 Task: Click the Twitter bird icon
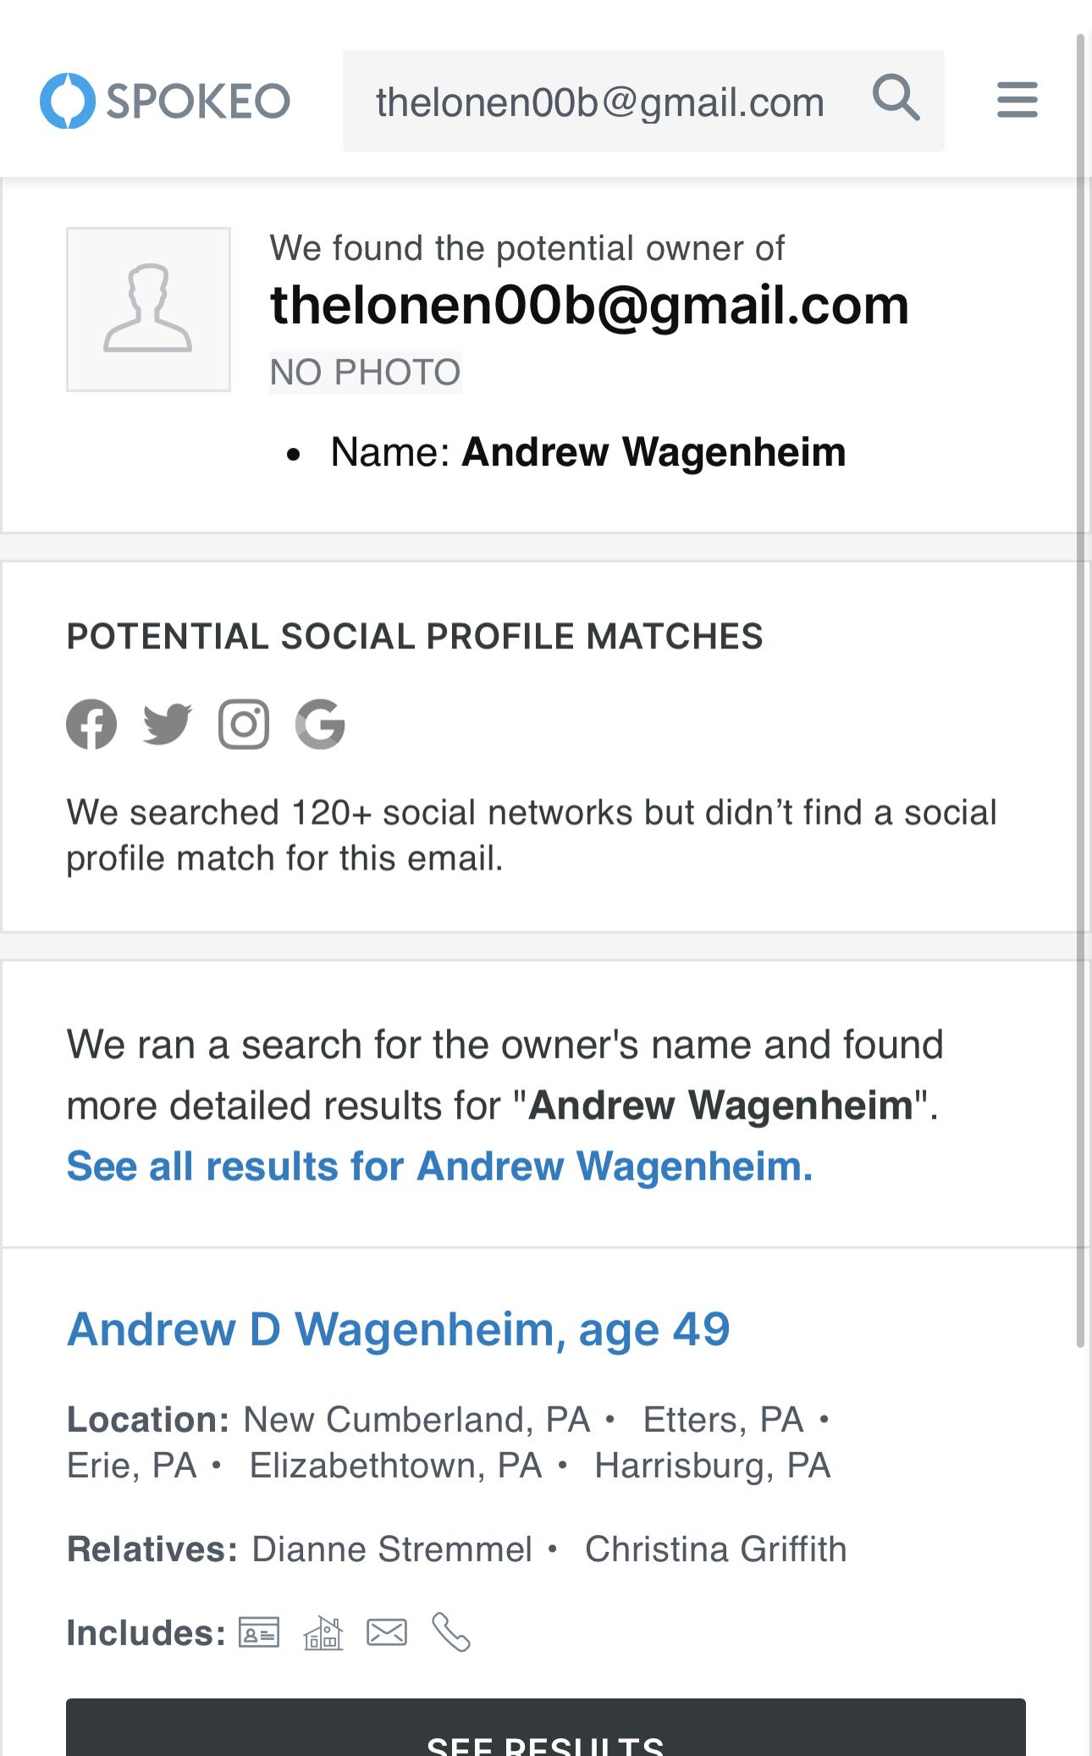[x=168, y=725]
